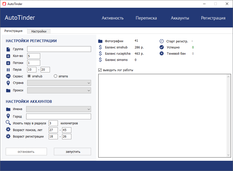
Task: Uncheck выводить лог работы checkbox
Action: coord(100,70)
